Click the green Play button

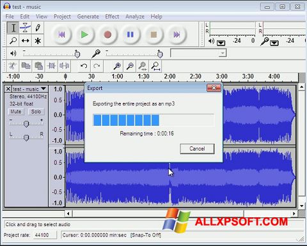(x=84, y=35)
